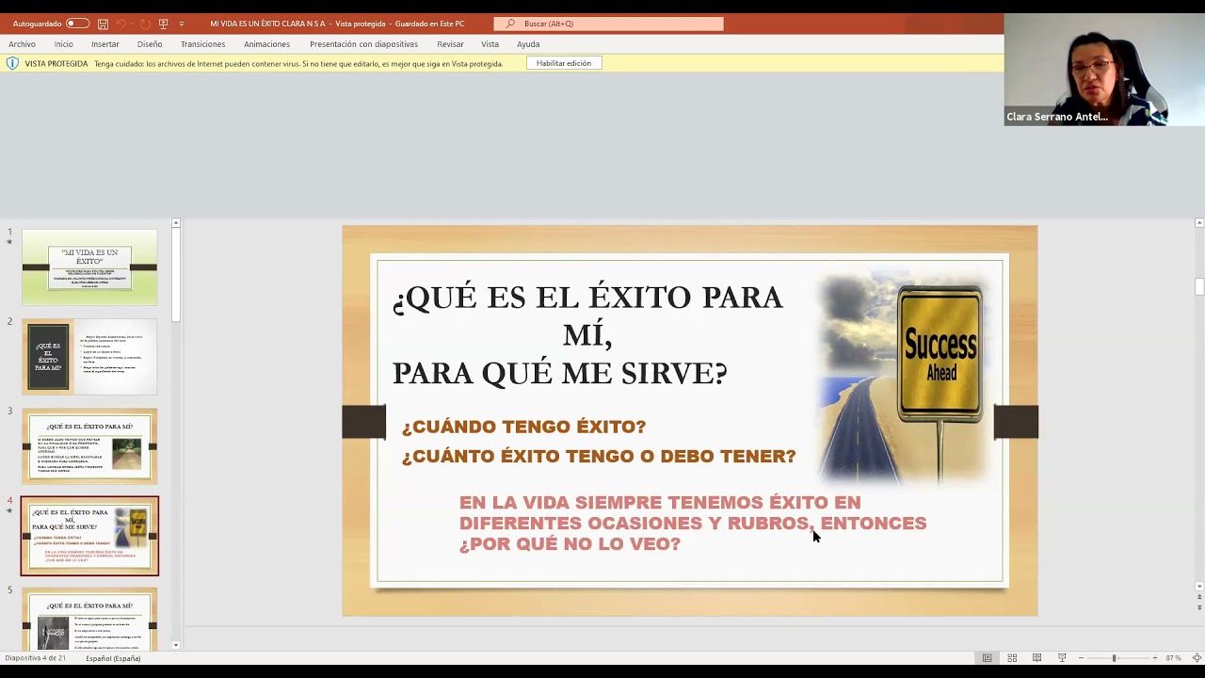1205x678 pixels.
Task: Open the Diseño tab
Action: point(150,44)
